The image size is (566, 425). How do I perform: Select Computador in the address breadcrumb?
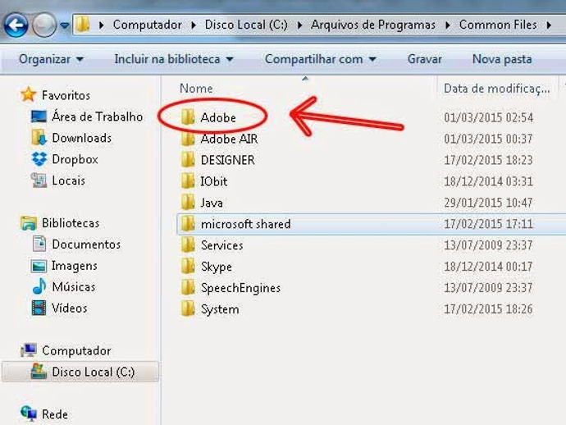click(148, 25)
